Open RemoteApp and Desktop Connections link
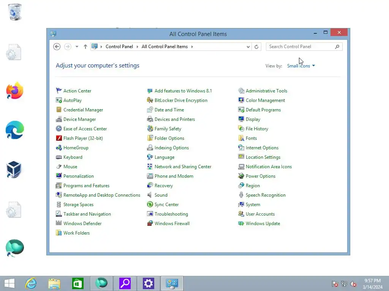The height and width of the screenshot is (291, 389). coord(102,195)
